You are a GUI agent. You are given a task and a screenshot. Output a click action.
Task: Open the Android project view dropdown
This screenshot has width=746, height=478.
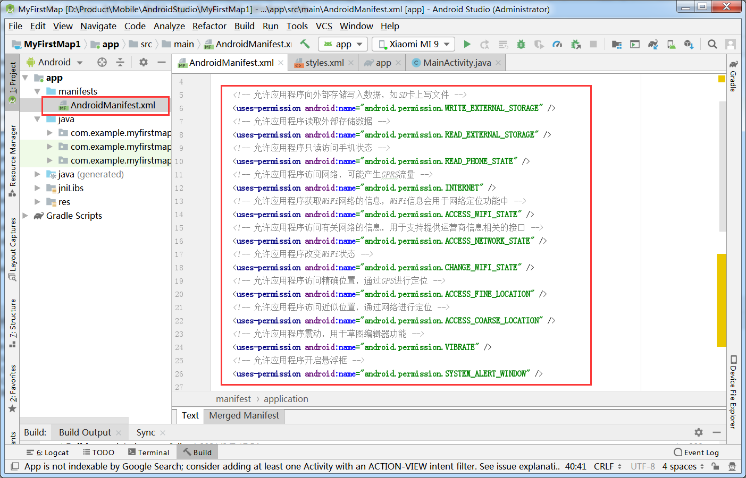point(55,62)
